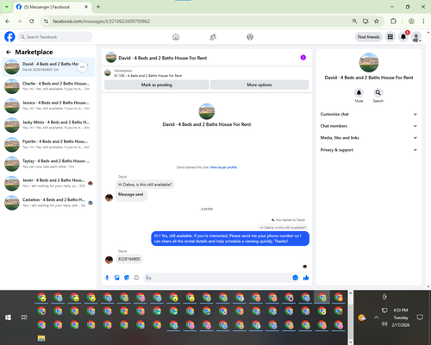This screenshot has height=345, width=431.
Task: Go back with browser back arrow
Action: click(8, 22)
